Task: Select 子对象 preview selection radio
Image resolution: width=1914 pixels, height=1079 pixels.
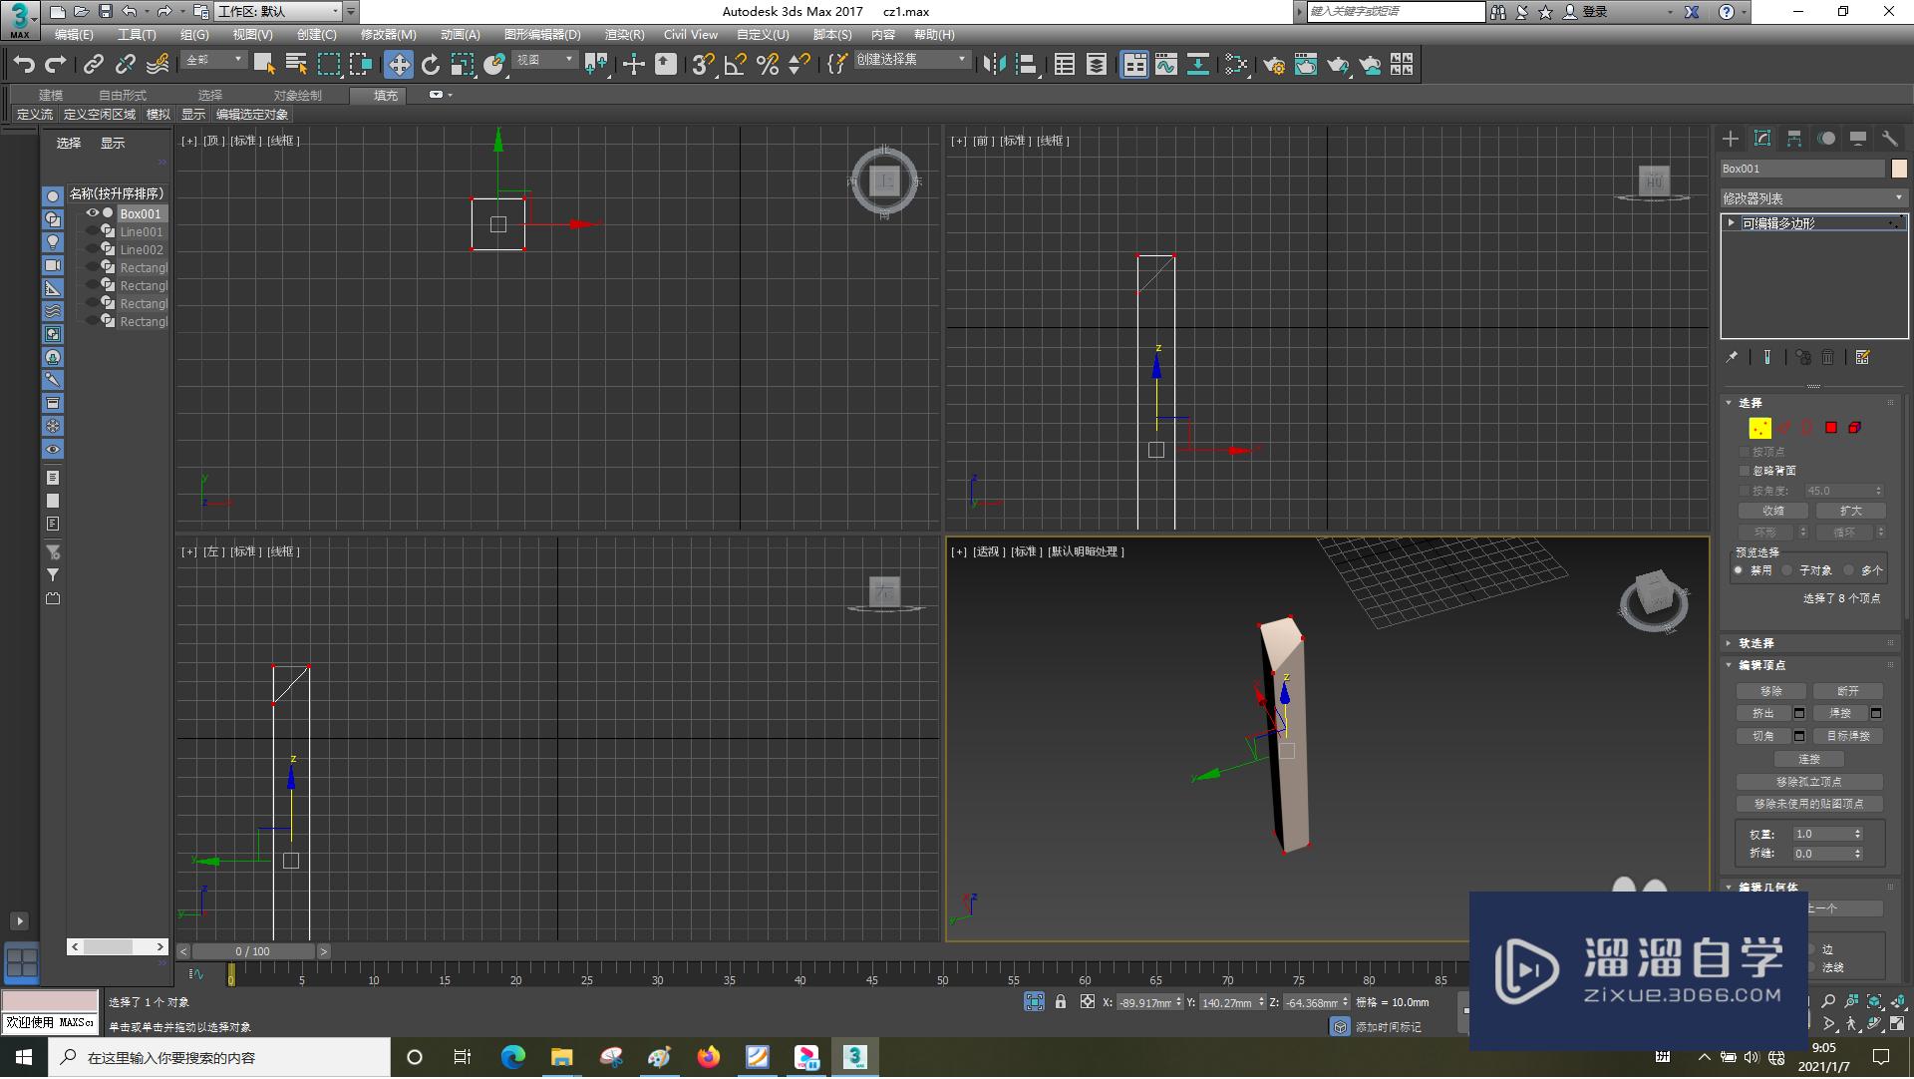Action: coord(1787,570)
